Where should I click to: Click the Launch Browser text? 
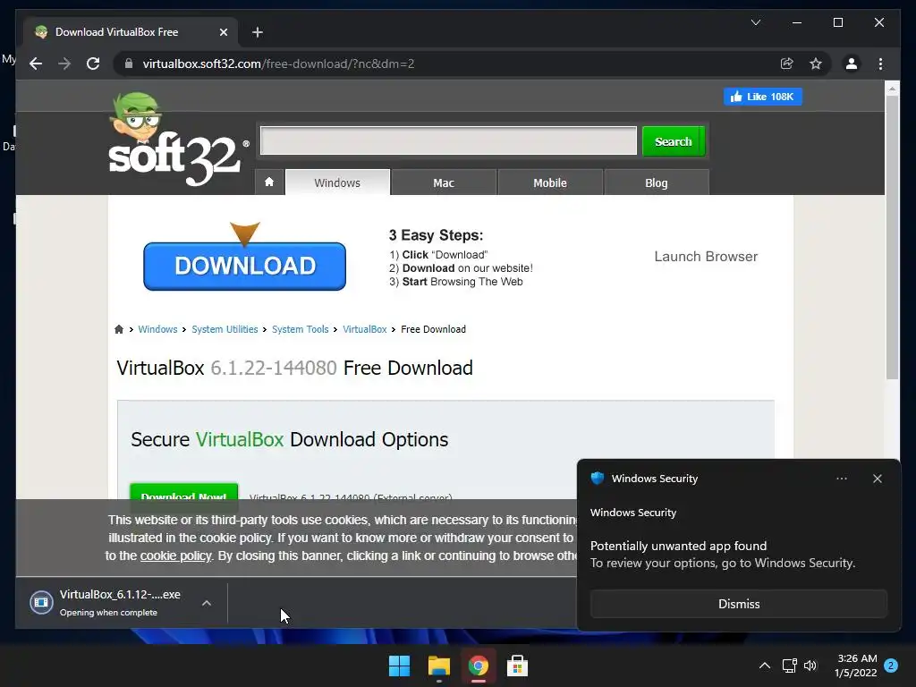click(706, 257)
